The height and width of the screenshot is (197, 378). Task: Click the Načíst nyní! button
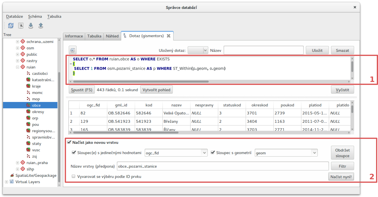point(341,177)
